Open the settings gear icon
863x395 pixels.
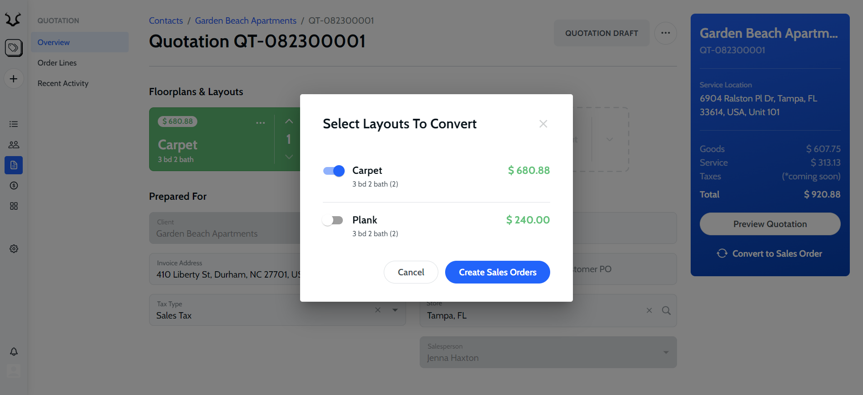coord(14,249)
